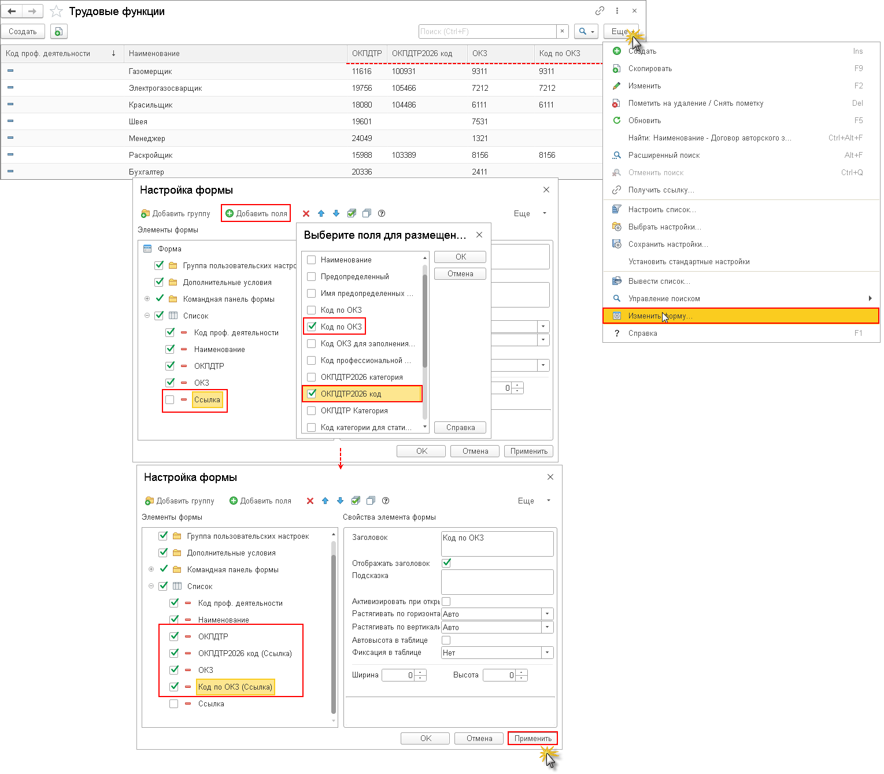The width and height of the screenshot is (884, 774).
Task: Go back using the left arrow button
Action: point(12,12)
